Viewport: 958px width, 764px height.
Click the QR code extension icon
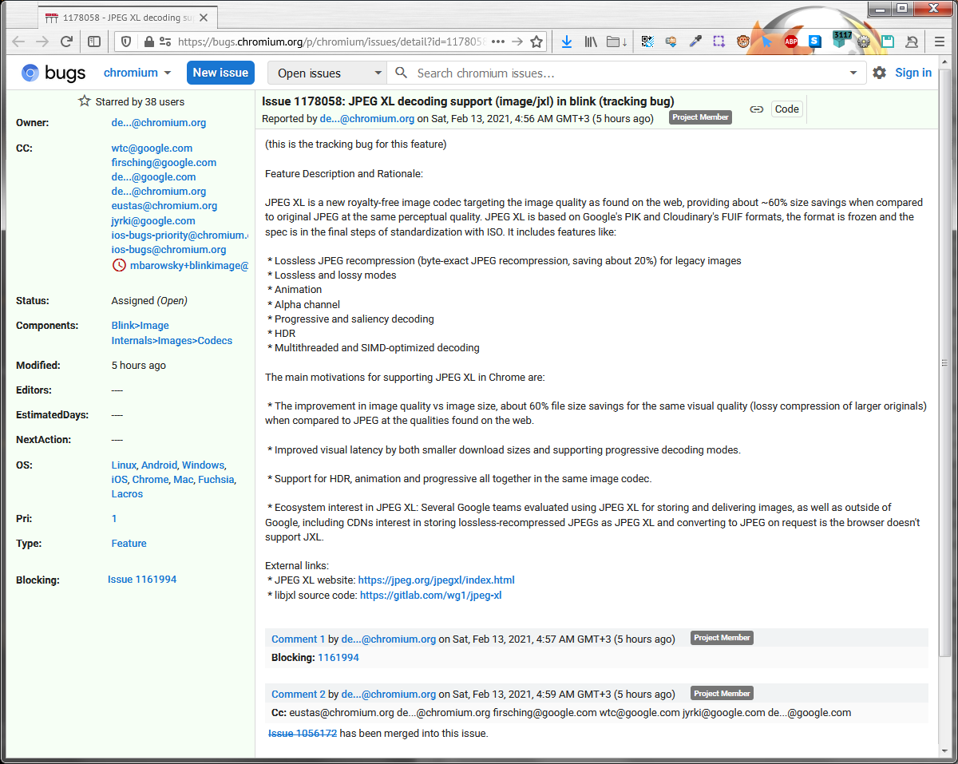647,42
